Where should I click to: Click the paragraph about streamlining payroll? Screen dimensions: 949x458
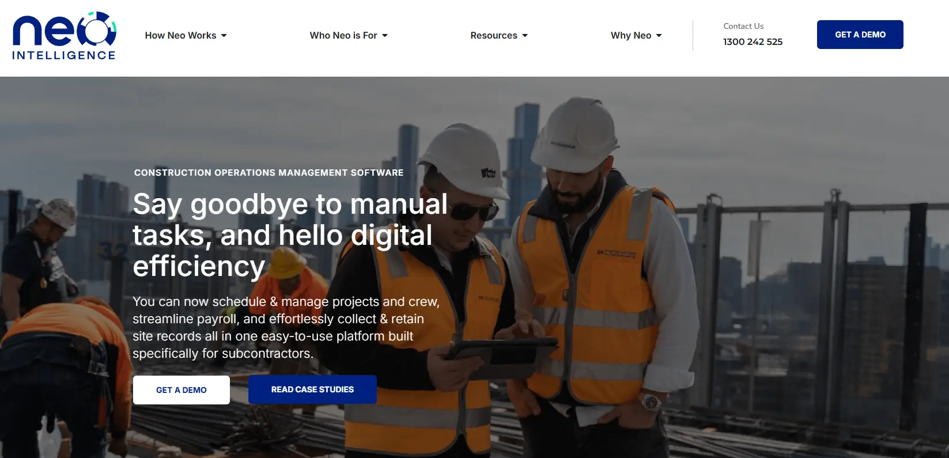[x=286, y=327]
